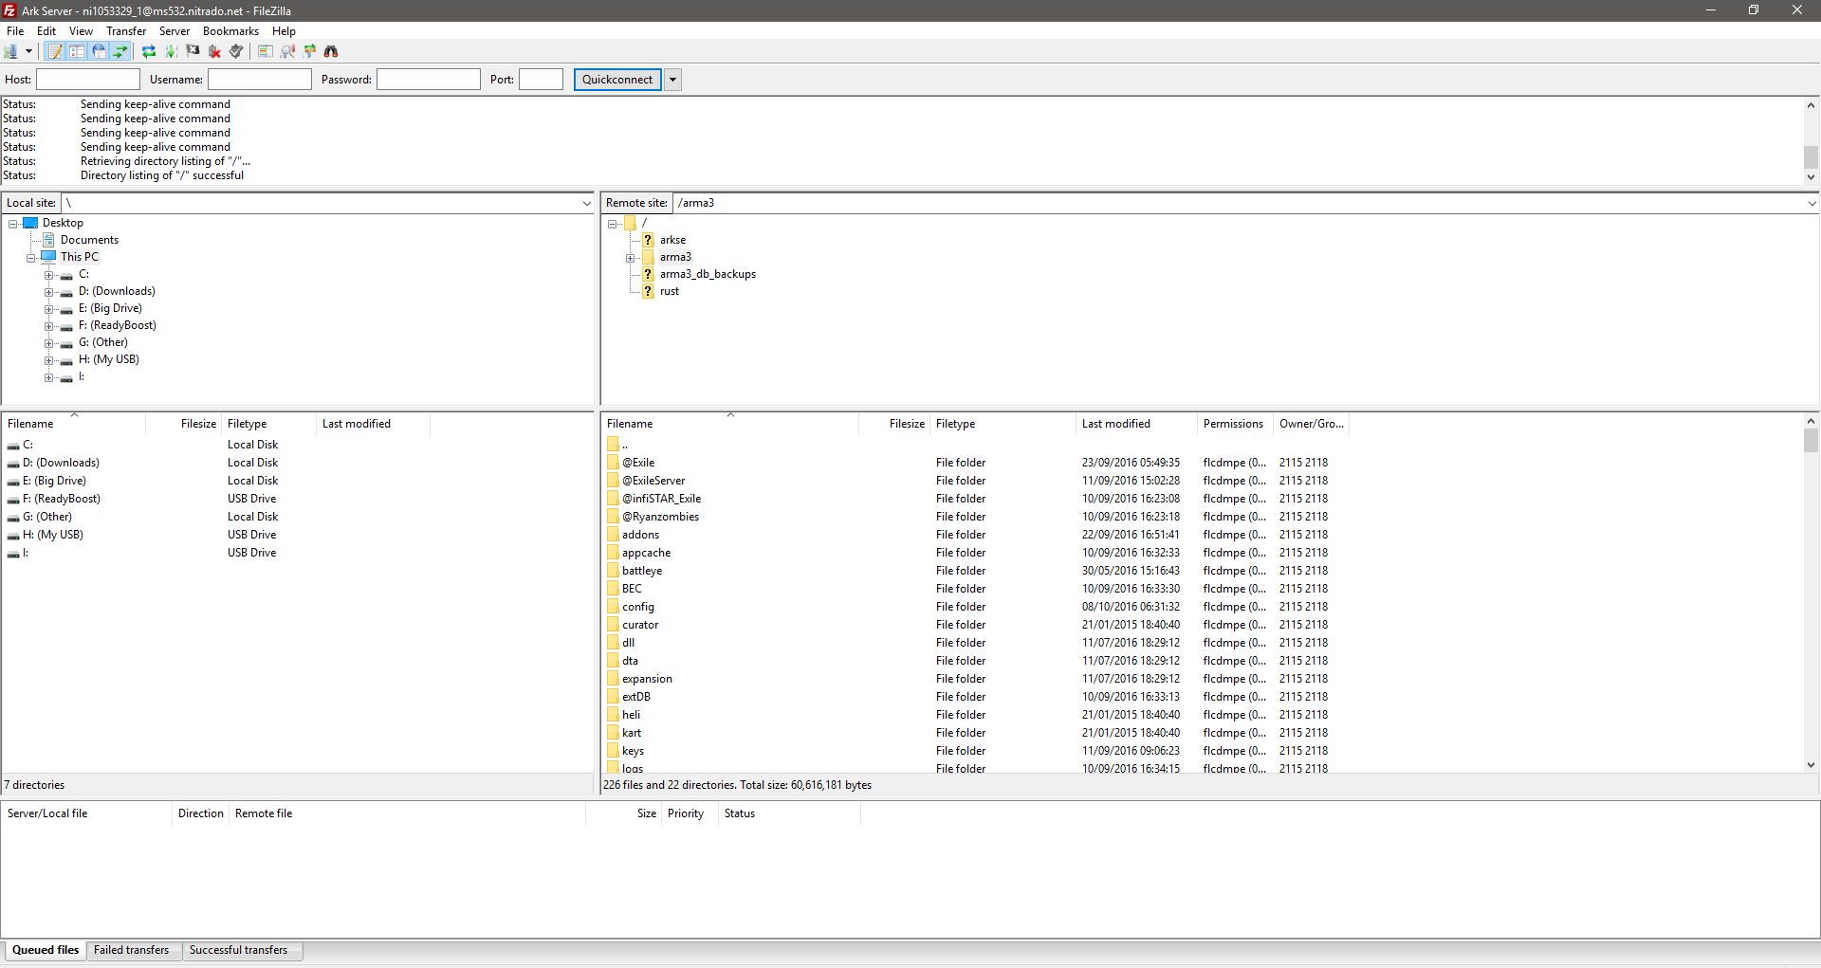Click the process queue icon
Image resolution: width=1821 pixels, height=968 pixels.
[171, 51]
